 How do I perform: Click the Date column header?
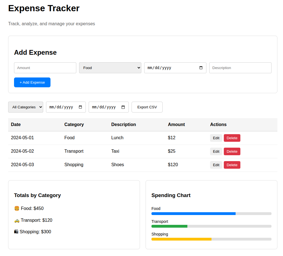coord(15,124)
